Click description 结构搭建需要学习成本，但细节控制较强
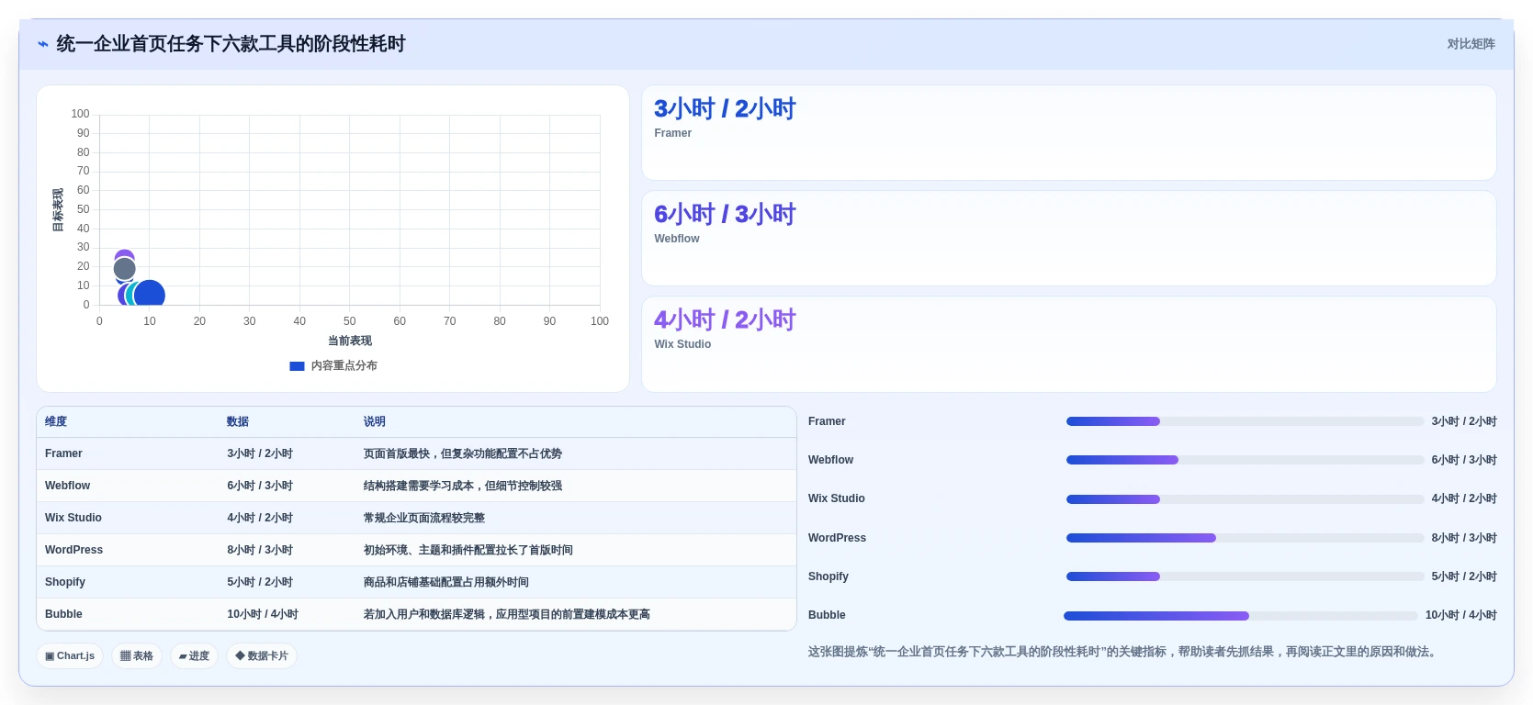 (462, 486)
